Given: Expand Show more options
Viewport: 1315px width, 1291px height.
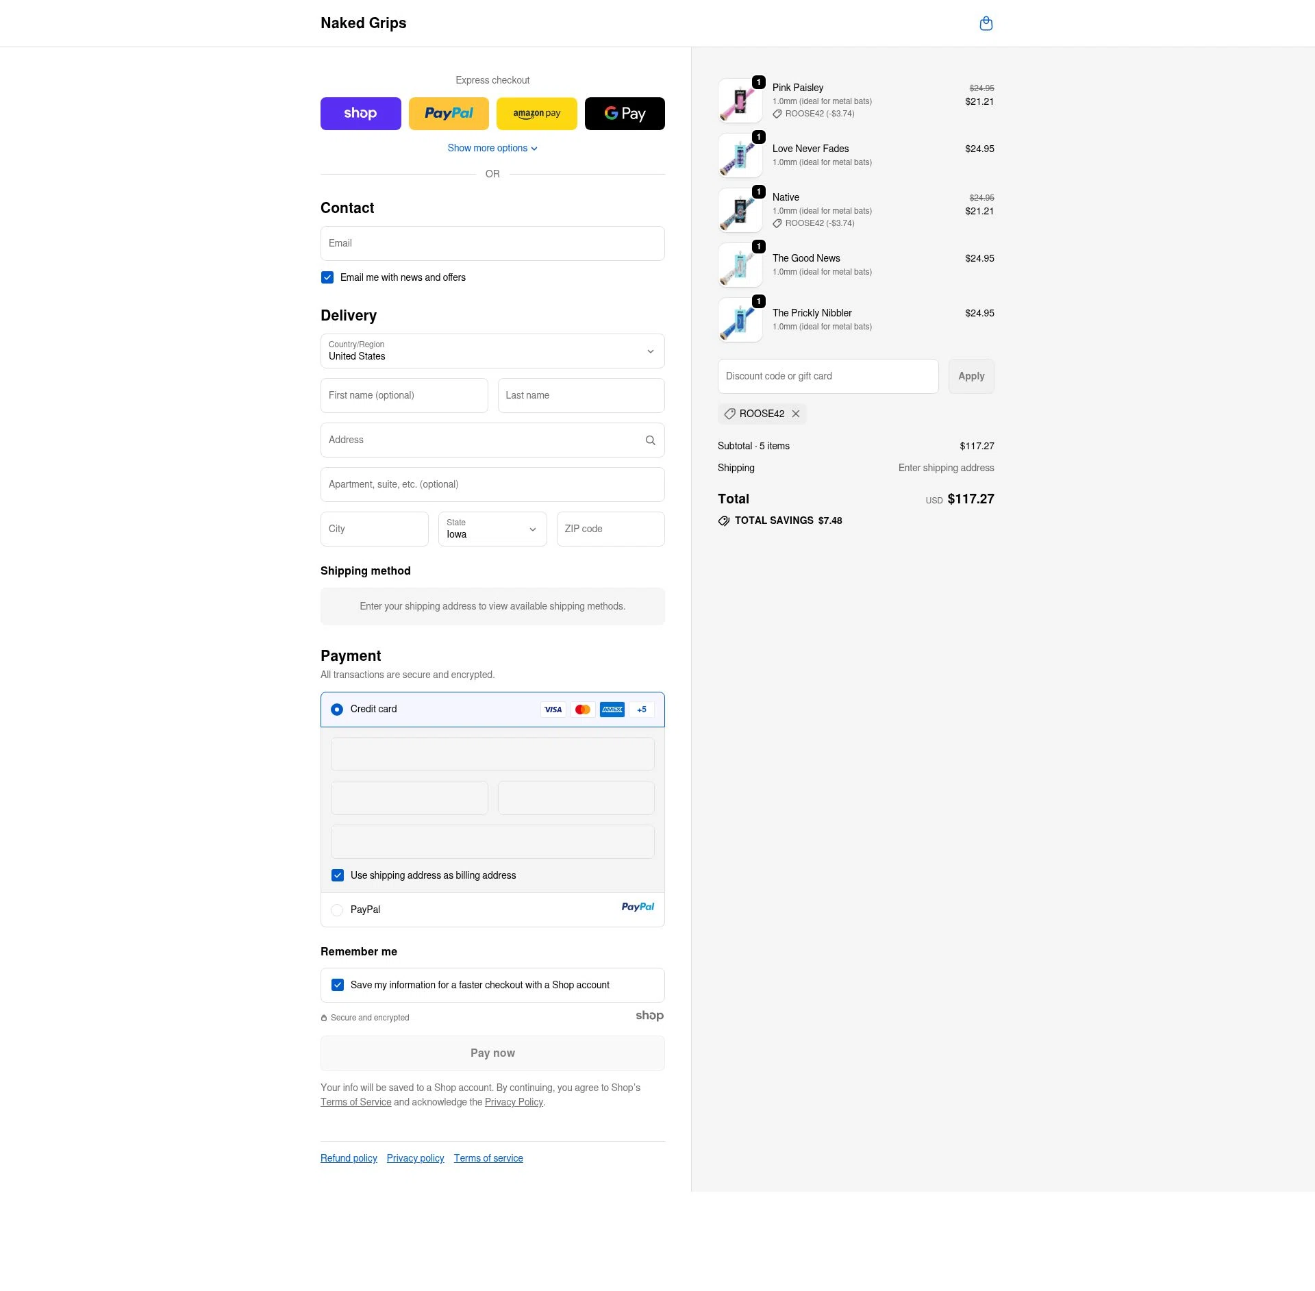Looking at the screenshot, I should click(492, 148).
